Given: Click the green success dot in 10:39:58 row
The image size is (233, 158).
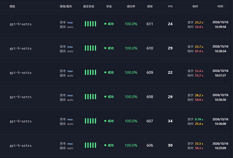Looking at the screenshot, I should point(105,24).
